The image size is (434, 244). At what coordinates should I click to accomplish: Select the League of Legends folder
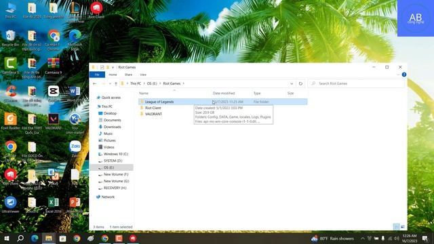(223, 102)
